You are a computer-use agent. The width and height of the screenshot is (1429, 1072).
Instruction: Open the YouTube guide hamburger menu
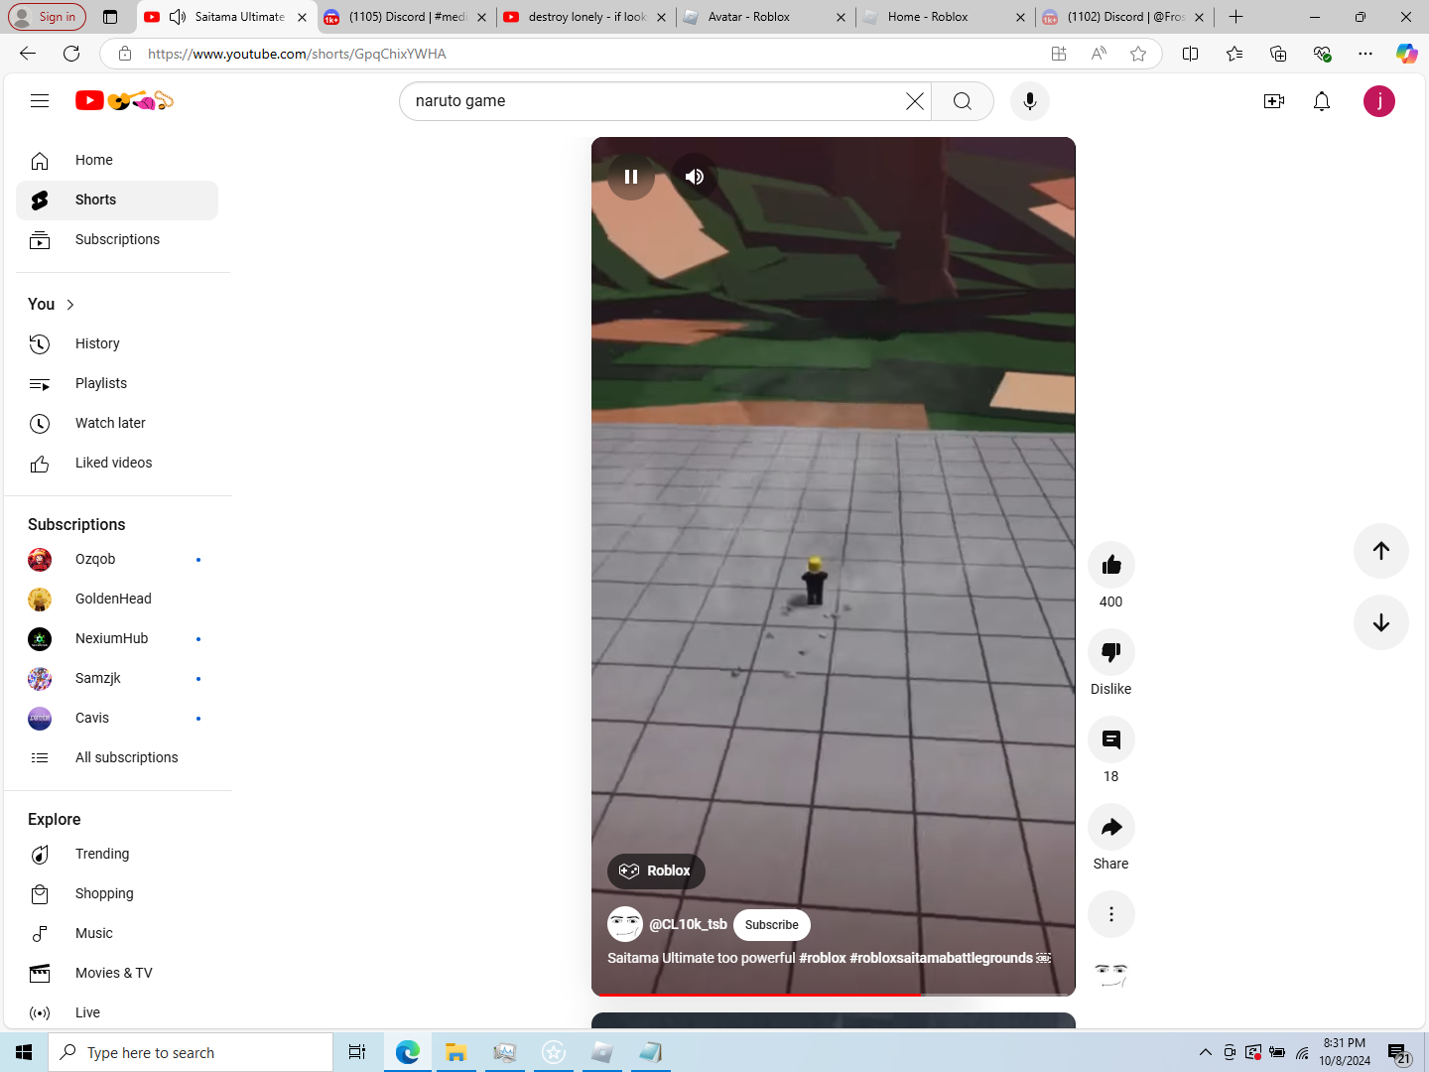pyautogui.click(x=40, y=100)
